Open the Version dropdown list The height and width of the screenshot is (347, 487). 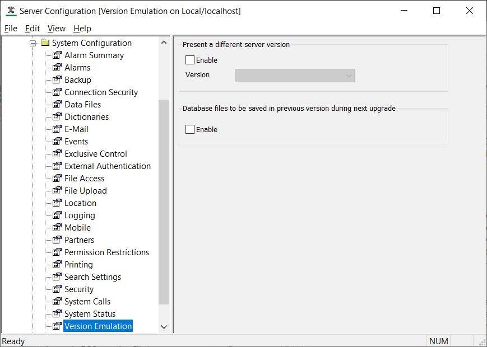[349, 76]
